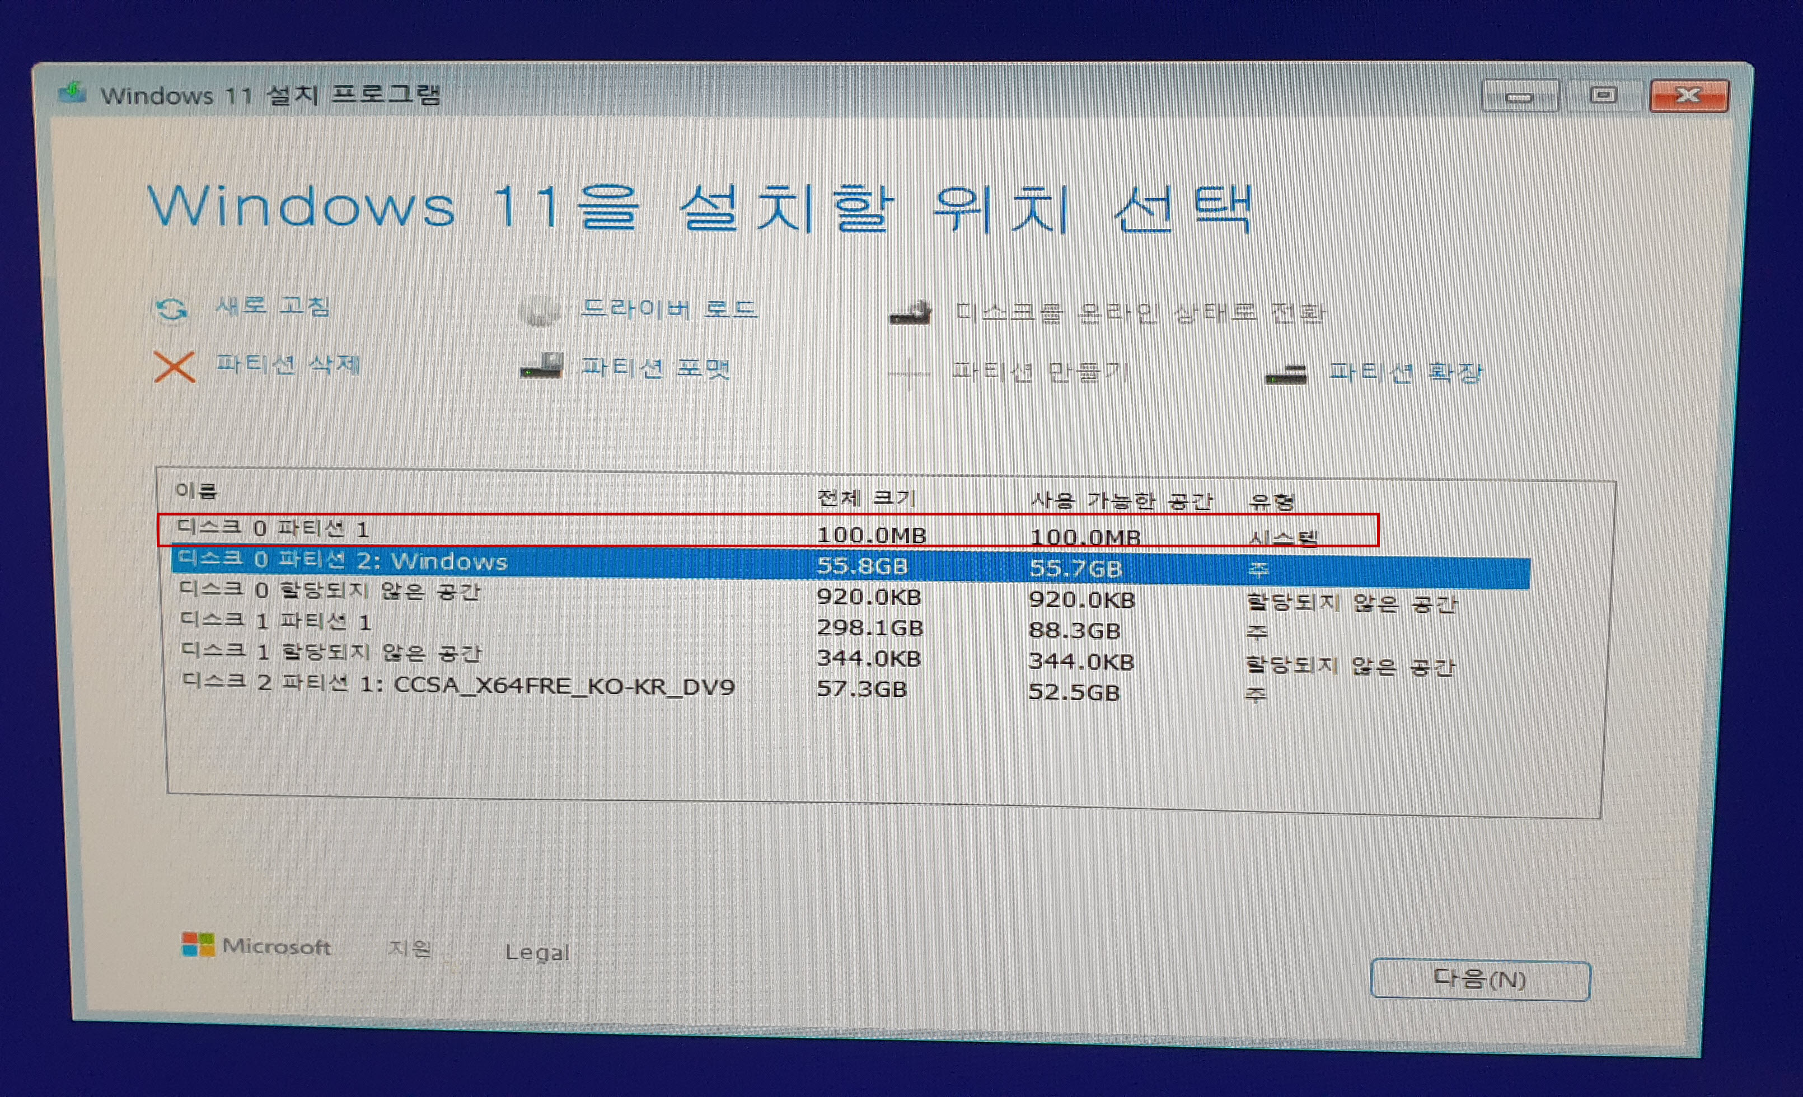Click the red X Delete partition icon
The width and height of the screenshot is (1803, 1097).
[x=174, y=367]
